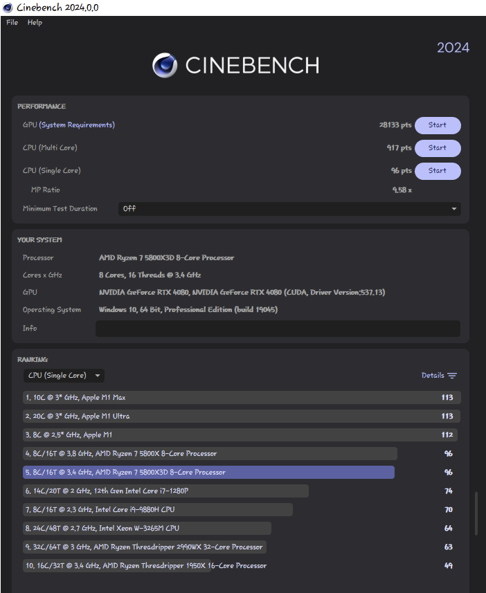Click the ranking list vertical scrollbar
The width and height of the screenshot is (486, 593).
point(476,513)
